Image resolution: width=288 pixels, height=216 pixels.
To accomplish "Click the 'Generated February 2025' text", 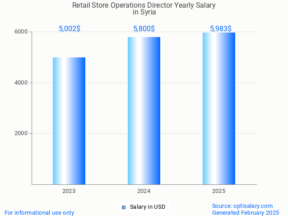I will pyautogui.click(x=246, y=212).
